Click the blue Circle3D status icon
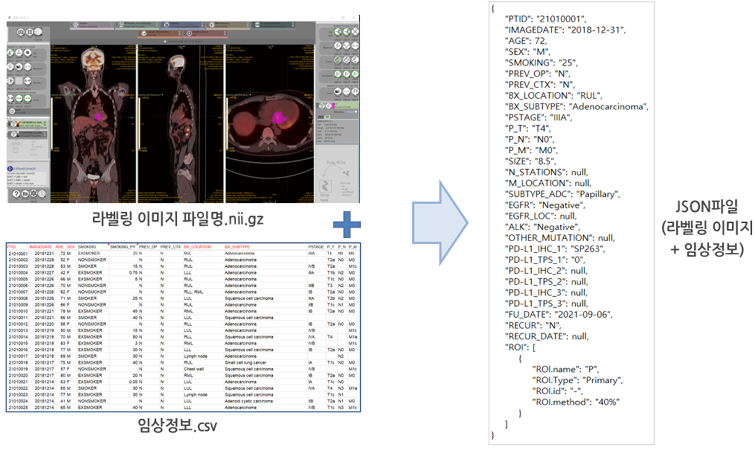The height and width of the screenshot is (459, 756). 9,167
